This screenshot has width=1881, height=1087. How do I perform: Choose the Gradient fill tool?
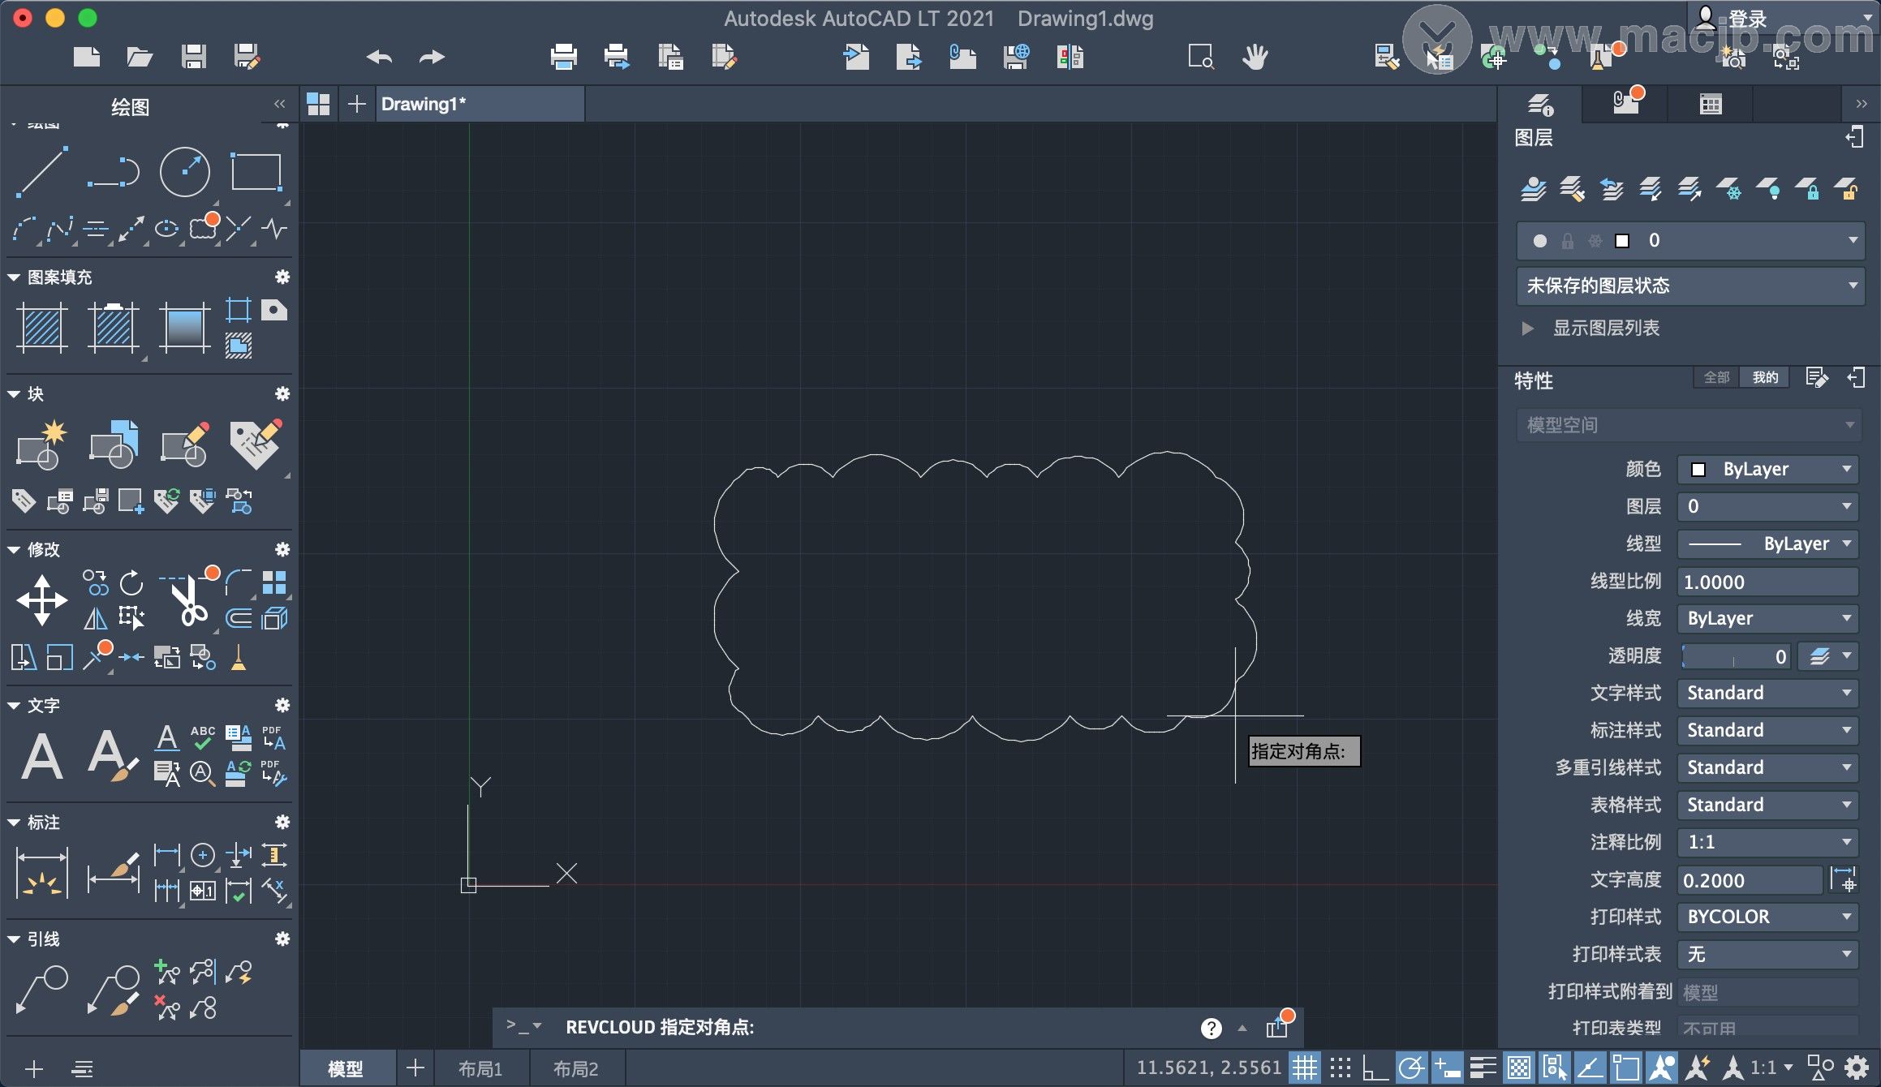click(x=185, y=328)
